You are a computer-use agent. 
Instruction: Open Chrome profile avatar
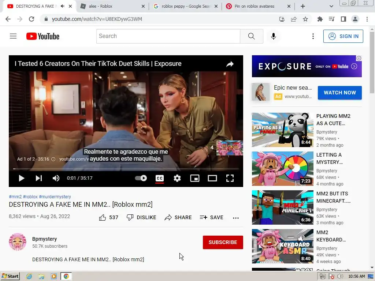coord(355,19)
